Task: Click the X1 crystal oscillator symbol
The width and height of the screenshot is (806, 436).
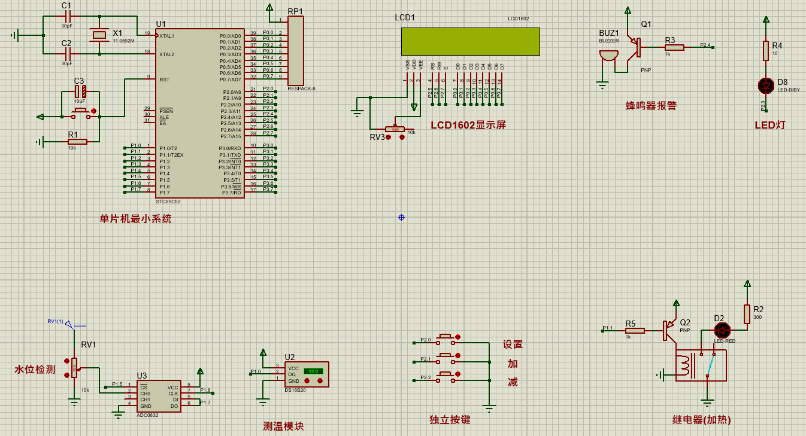Action: coord(99,36)
